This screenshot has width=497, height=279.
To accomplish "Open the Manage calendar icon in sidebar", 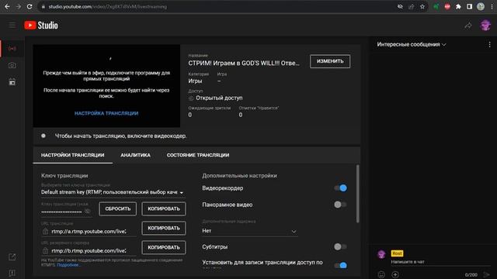I will pyautogui.click(x=12, y=82).
